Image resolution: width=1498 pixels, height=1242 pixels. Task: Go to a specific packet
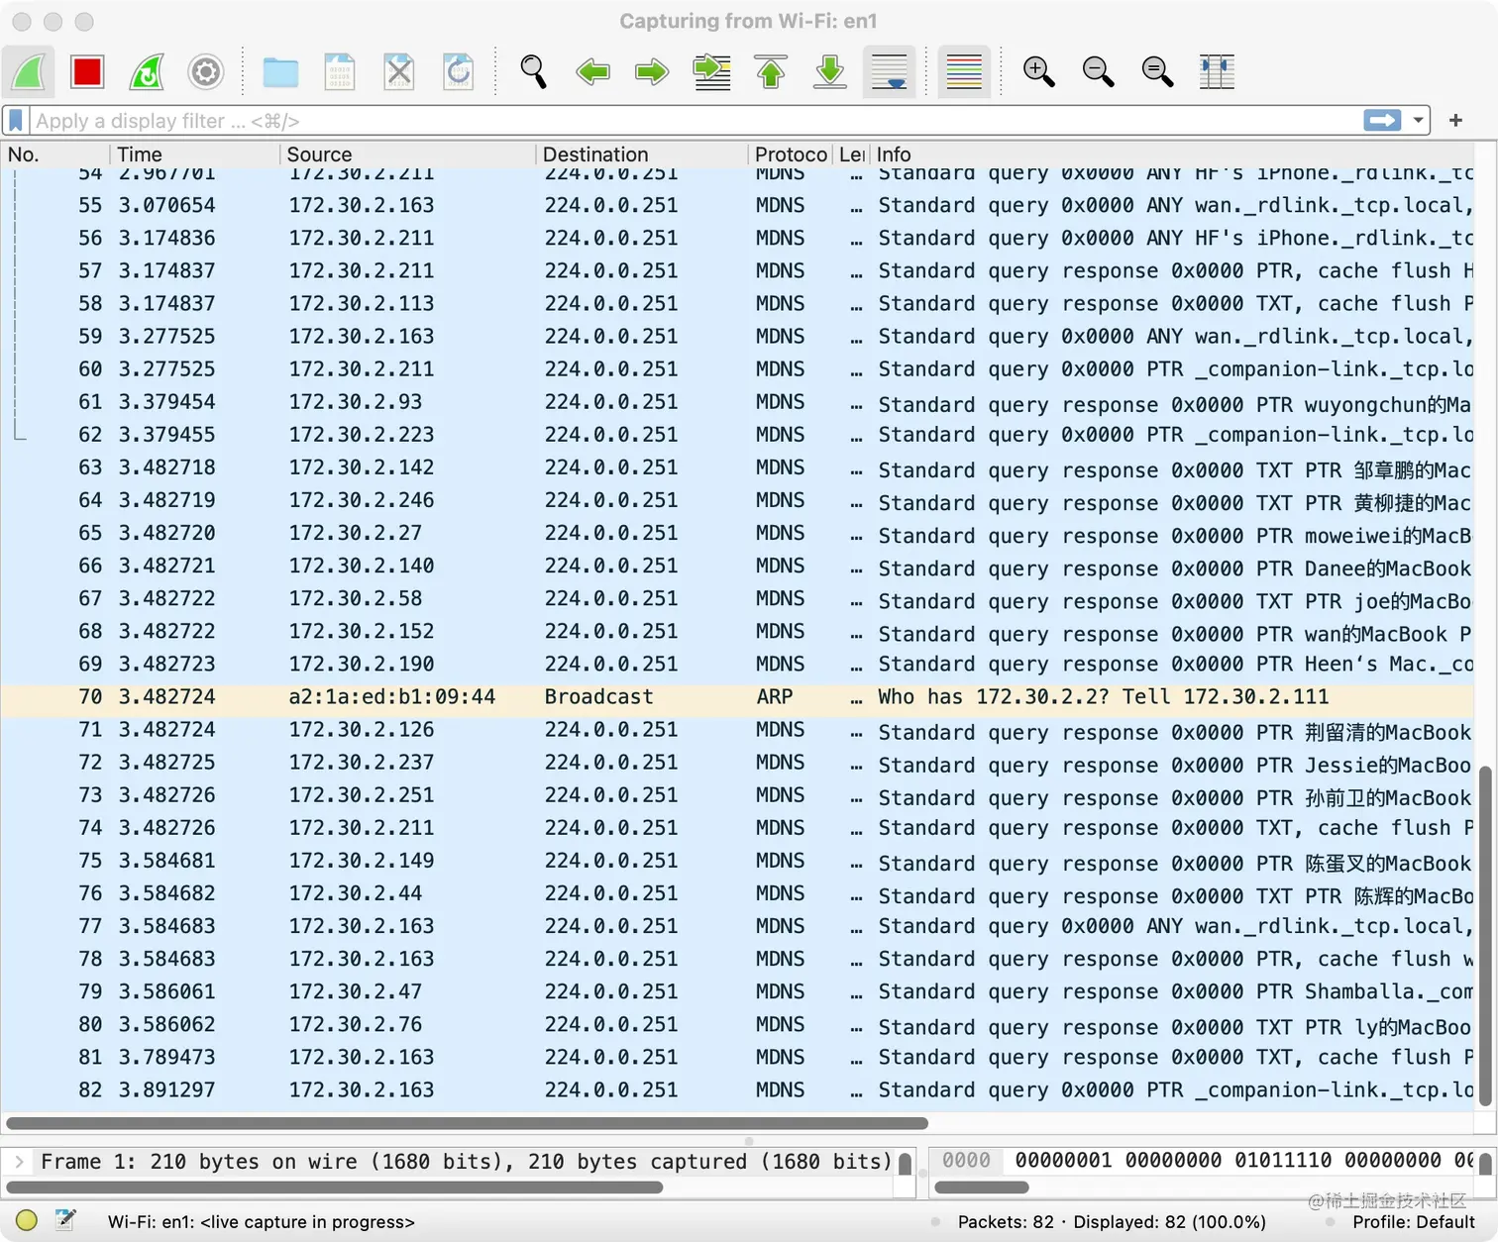711,72
